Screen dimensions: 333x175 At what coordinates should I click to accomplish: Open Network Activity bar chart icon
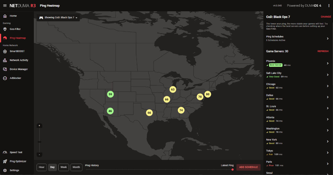(5, 60)
